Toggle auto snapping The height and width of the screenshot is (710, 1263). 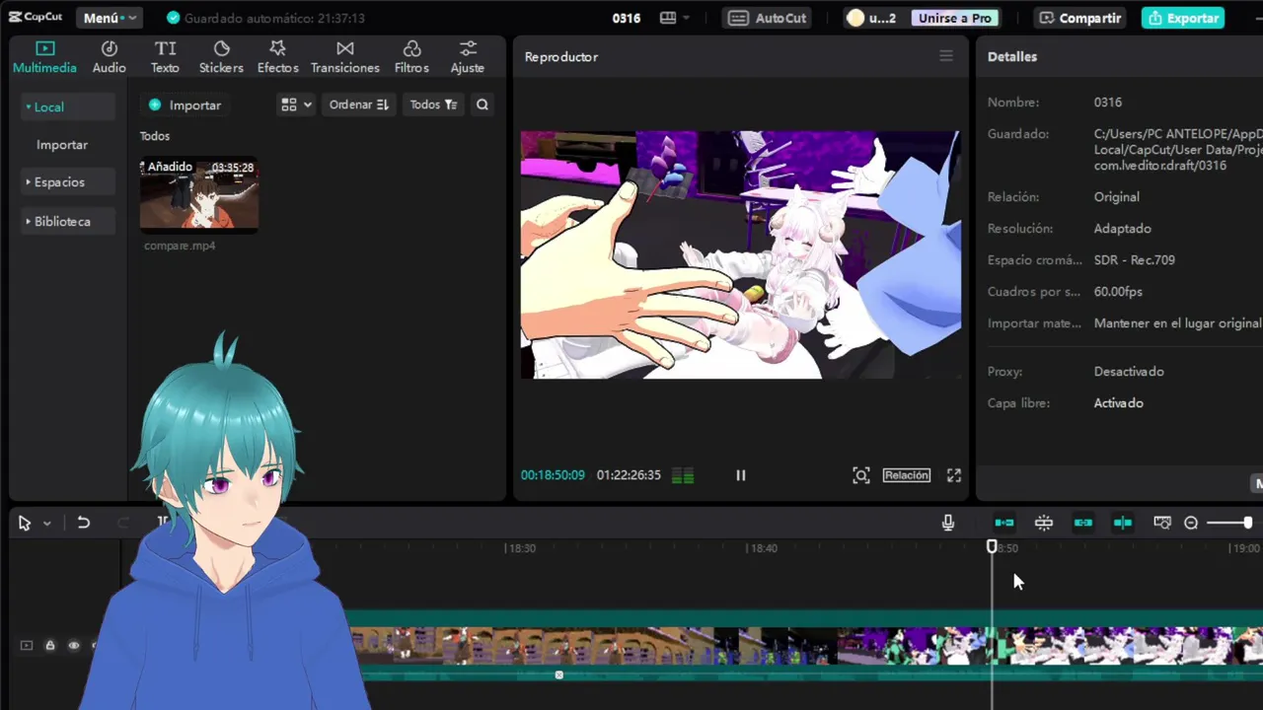[1044, 523]
